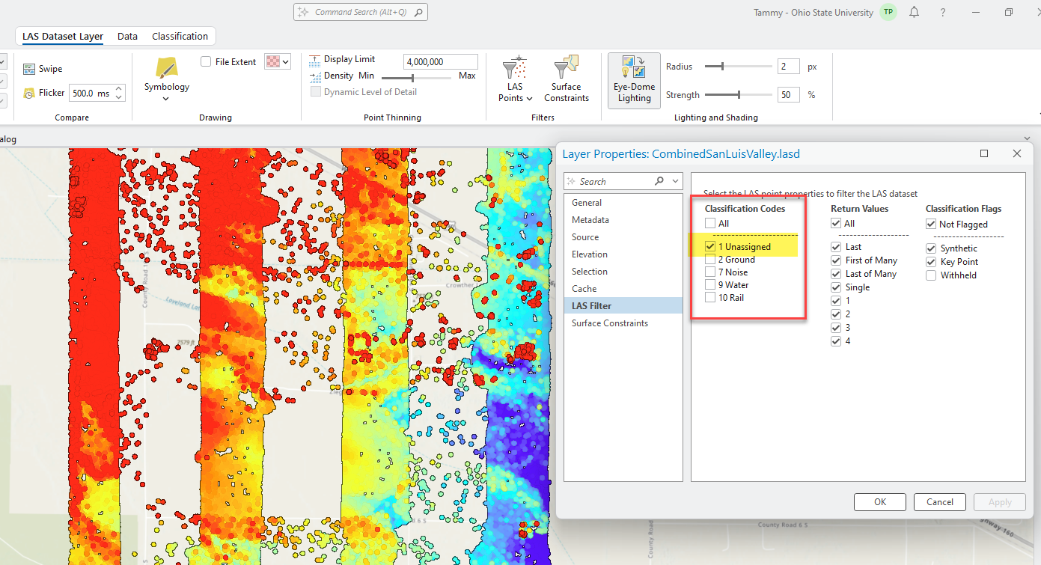Image resolution: width=1041 pixels, height=565 pixels.
Task: Enable the File Extent checkbox
Action: (x=206, y=62)
